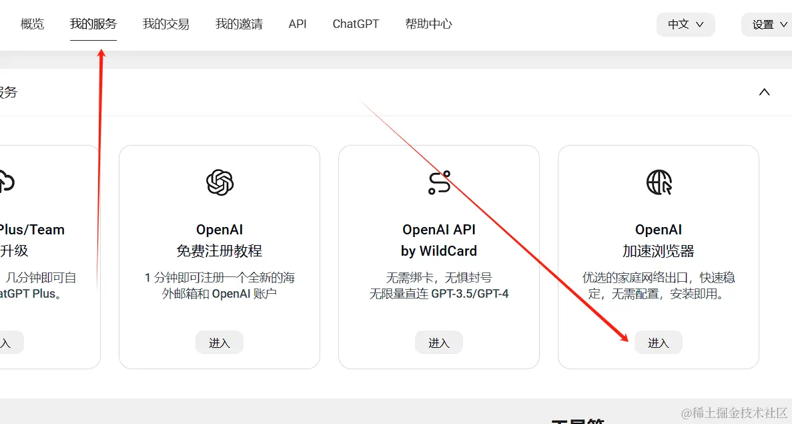
Task: Click the globe cursor icon on 加速浏览器 card
Action: (x=659, y=182)
